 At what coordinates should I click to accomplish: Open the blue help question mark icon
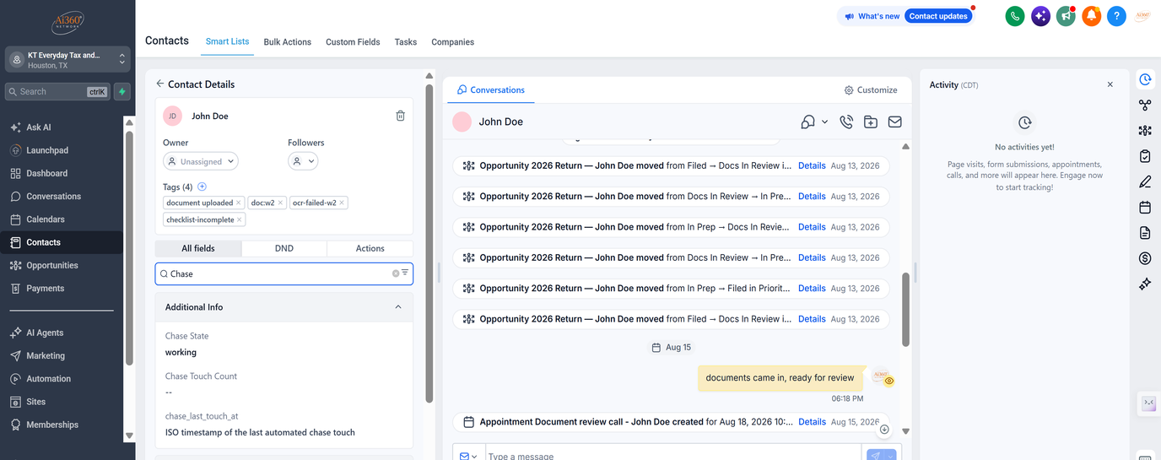[1116, 16]
